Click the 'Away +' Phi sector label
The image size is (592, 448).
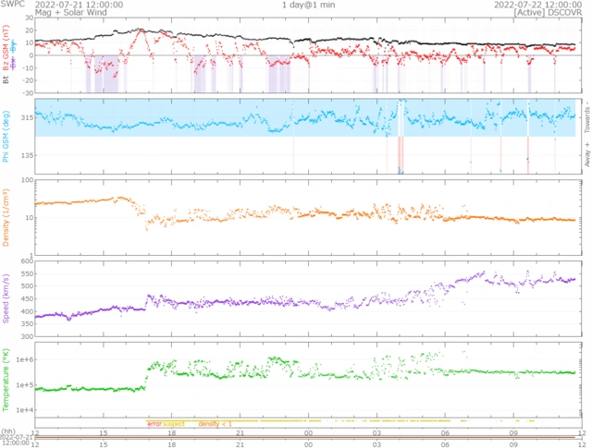coord(586,154)
